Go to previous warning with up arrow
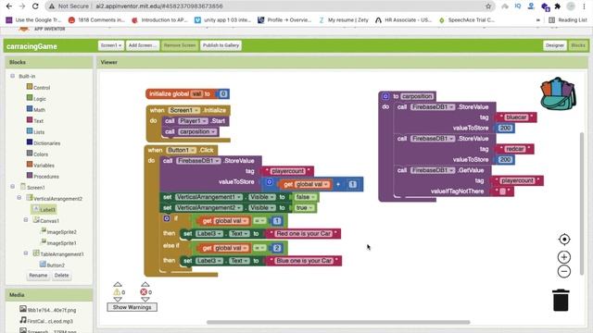 [x=118, y=284]
